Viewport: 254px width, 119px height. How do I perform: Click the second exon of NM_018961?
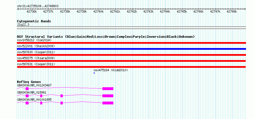click(41, 96)
